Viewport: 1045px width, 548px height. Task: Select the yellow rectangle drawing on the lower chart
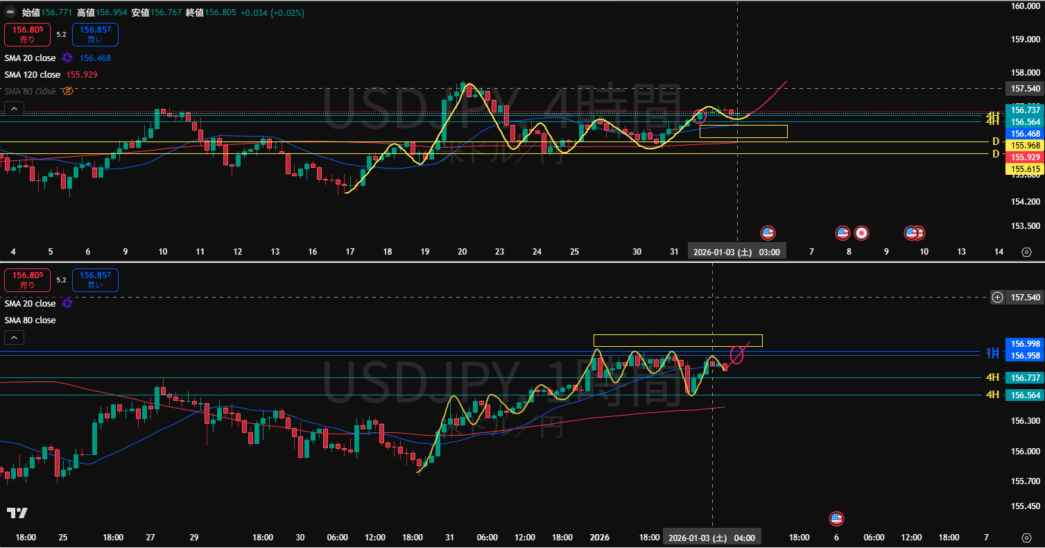pos(677,335)
